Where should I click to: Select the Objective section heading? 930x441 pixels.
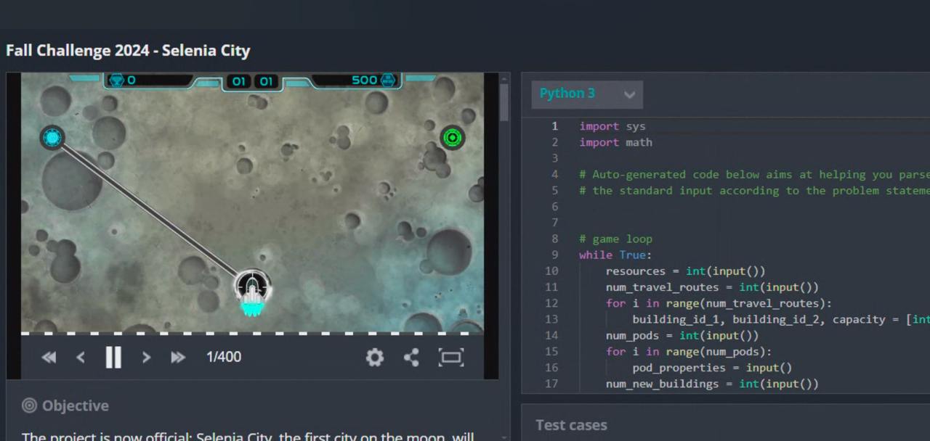coord(75,405)
